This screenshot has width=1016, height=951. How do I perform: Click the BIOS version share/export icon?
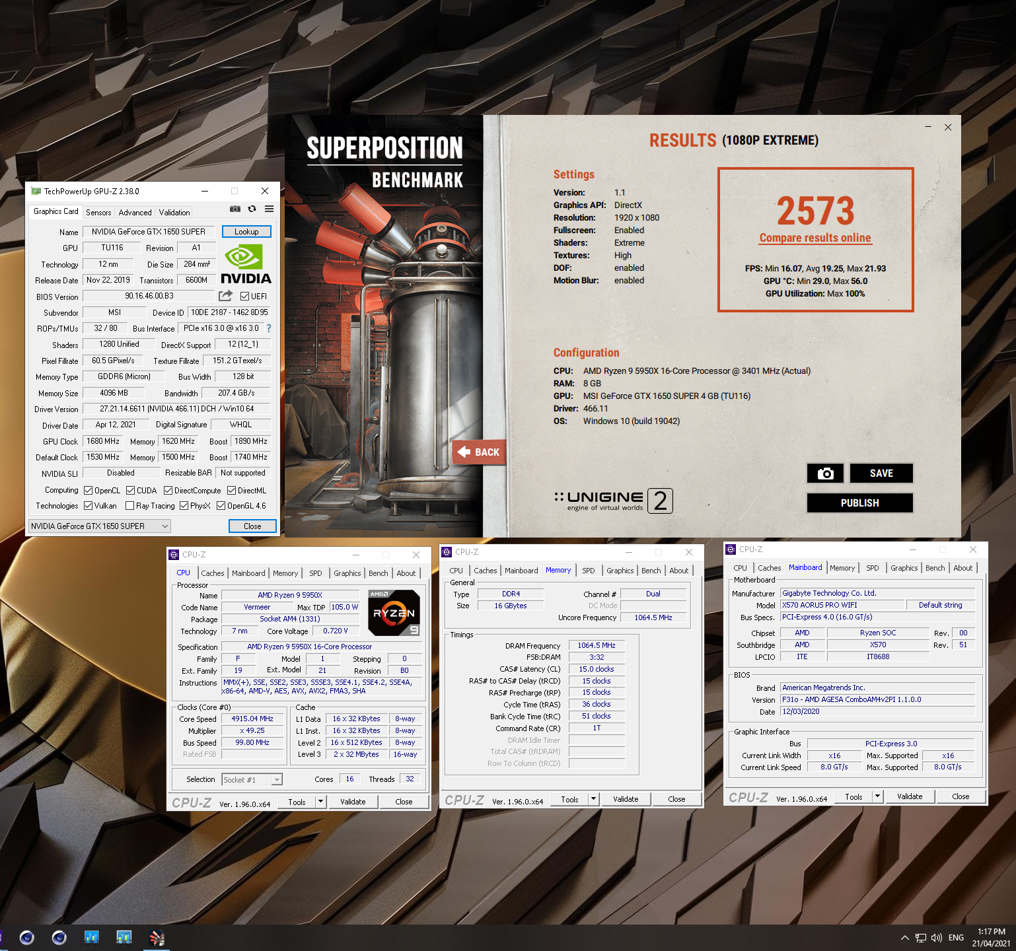[226, 296]
